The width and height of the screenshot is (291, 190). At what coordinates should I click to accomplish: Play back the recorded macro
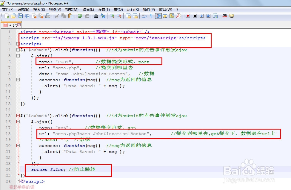point(201,16)
